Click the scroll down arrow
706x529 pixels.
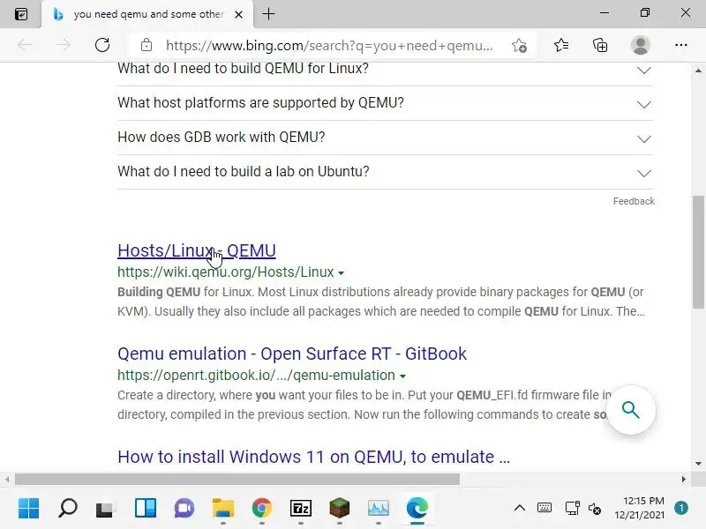pos(698,464)
